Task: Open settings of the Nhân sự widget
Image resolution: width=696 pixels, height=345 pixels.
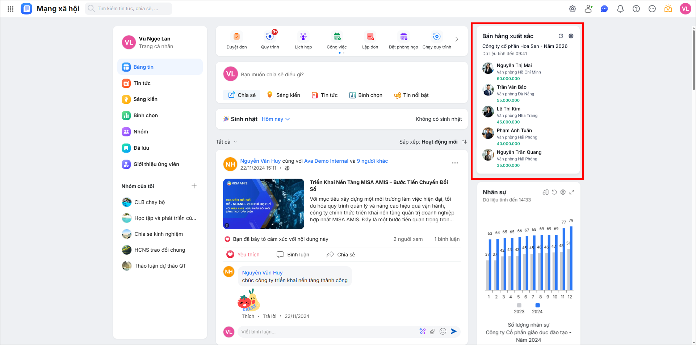Action: pyautogui.click(x=563, y=192)
